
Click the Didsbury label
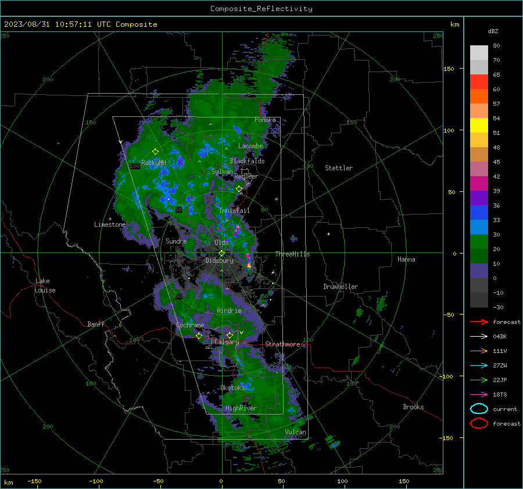coord(219,260)
